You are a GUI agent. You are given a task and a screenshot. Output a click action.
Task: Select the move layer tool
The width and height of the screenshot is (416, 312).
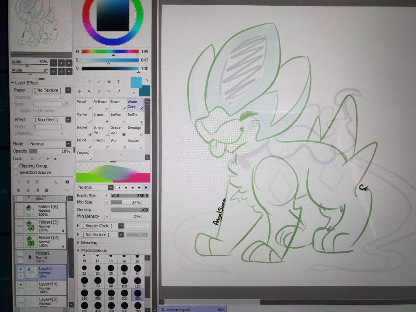click(80, 91)
